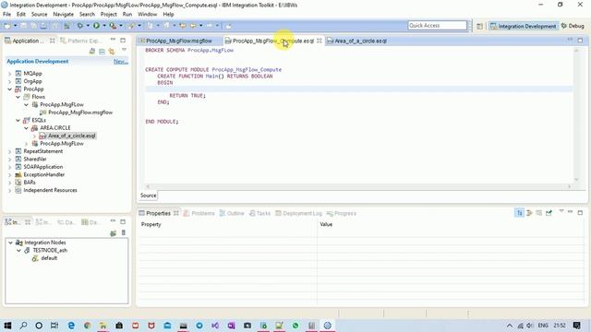The width and height of the screenshot is (591, 332).
Task: Select the BARs tree item
Action: [30, 183]
